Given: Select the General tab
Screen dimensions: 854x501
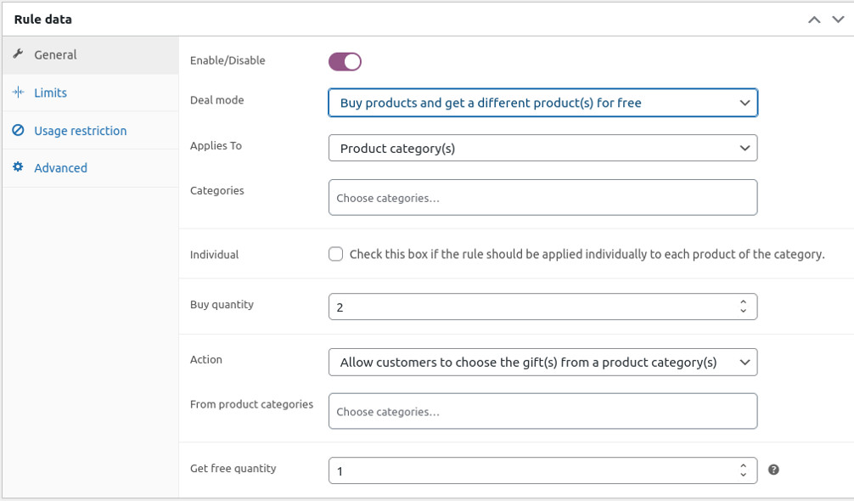Looking at the screenshot, I should tap(55, 54).
